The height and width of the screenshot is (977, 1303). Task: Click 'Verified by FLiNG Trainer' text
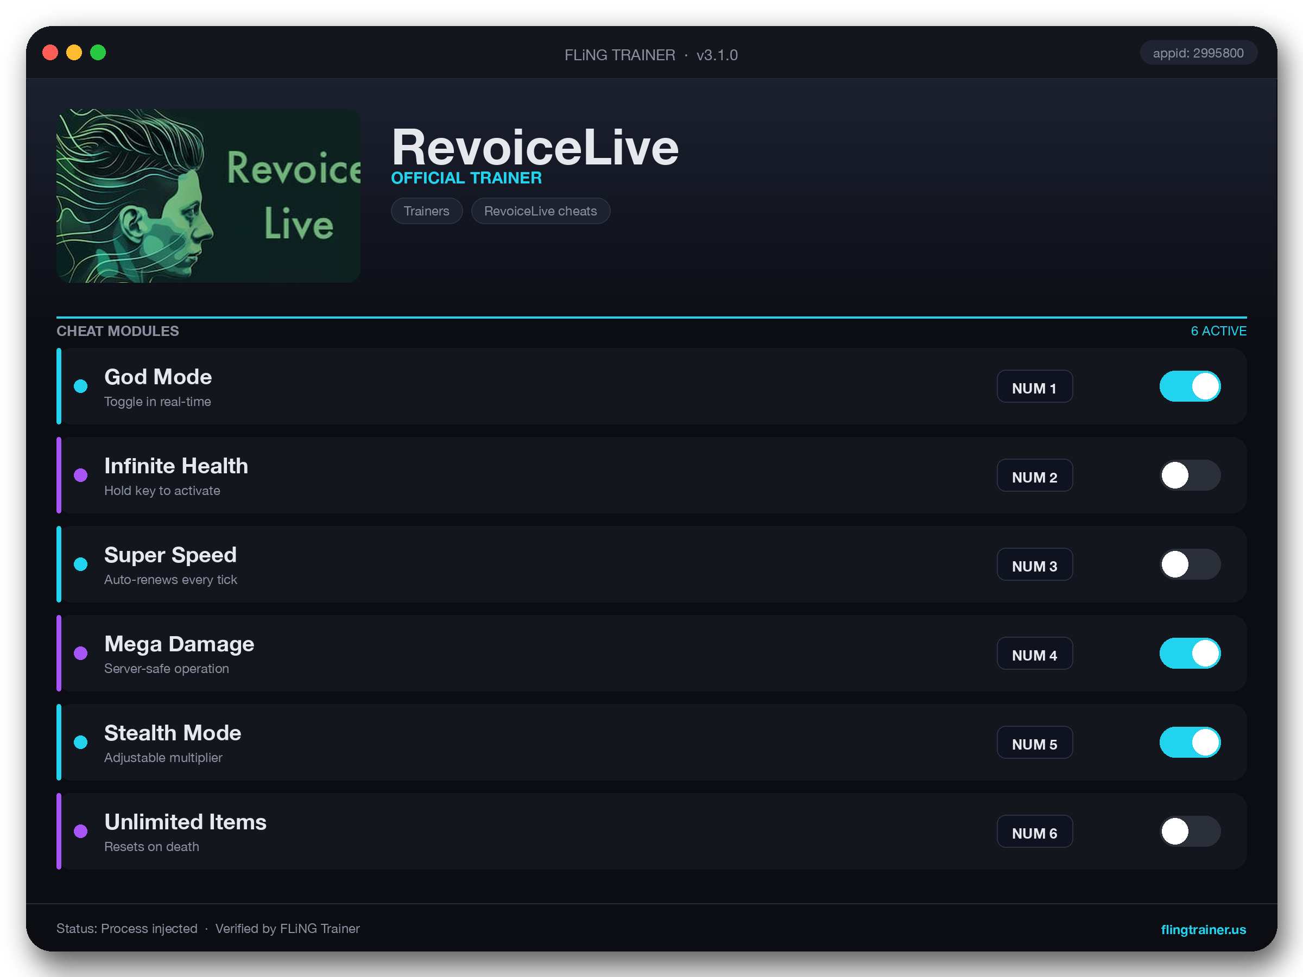pyautogui.click(x=287, y=928)
